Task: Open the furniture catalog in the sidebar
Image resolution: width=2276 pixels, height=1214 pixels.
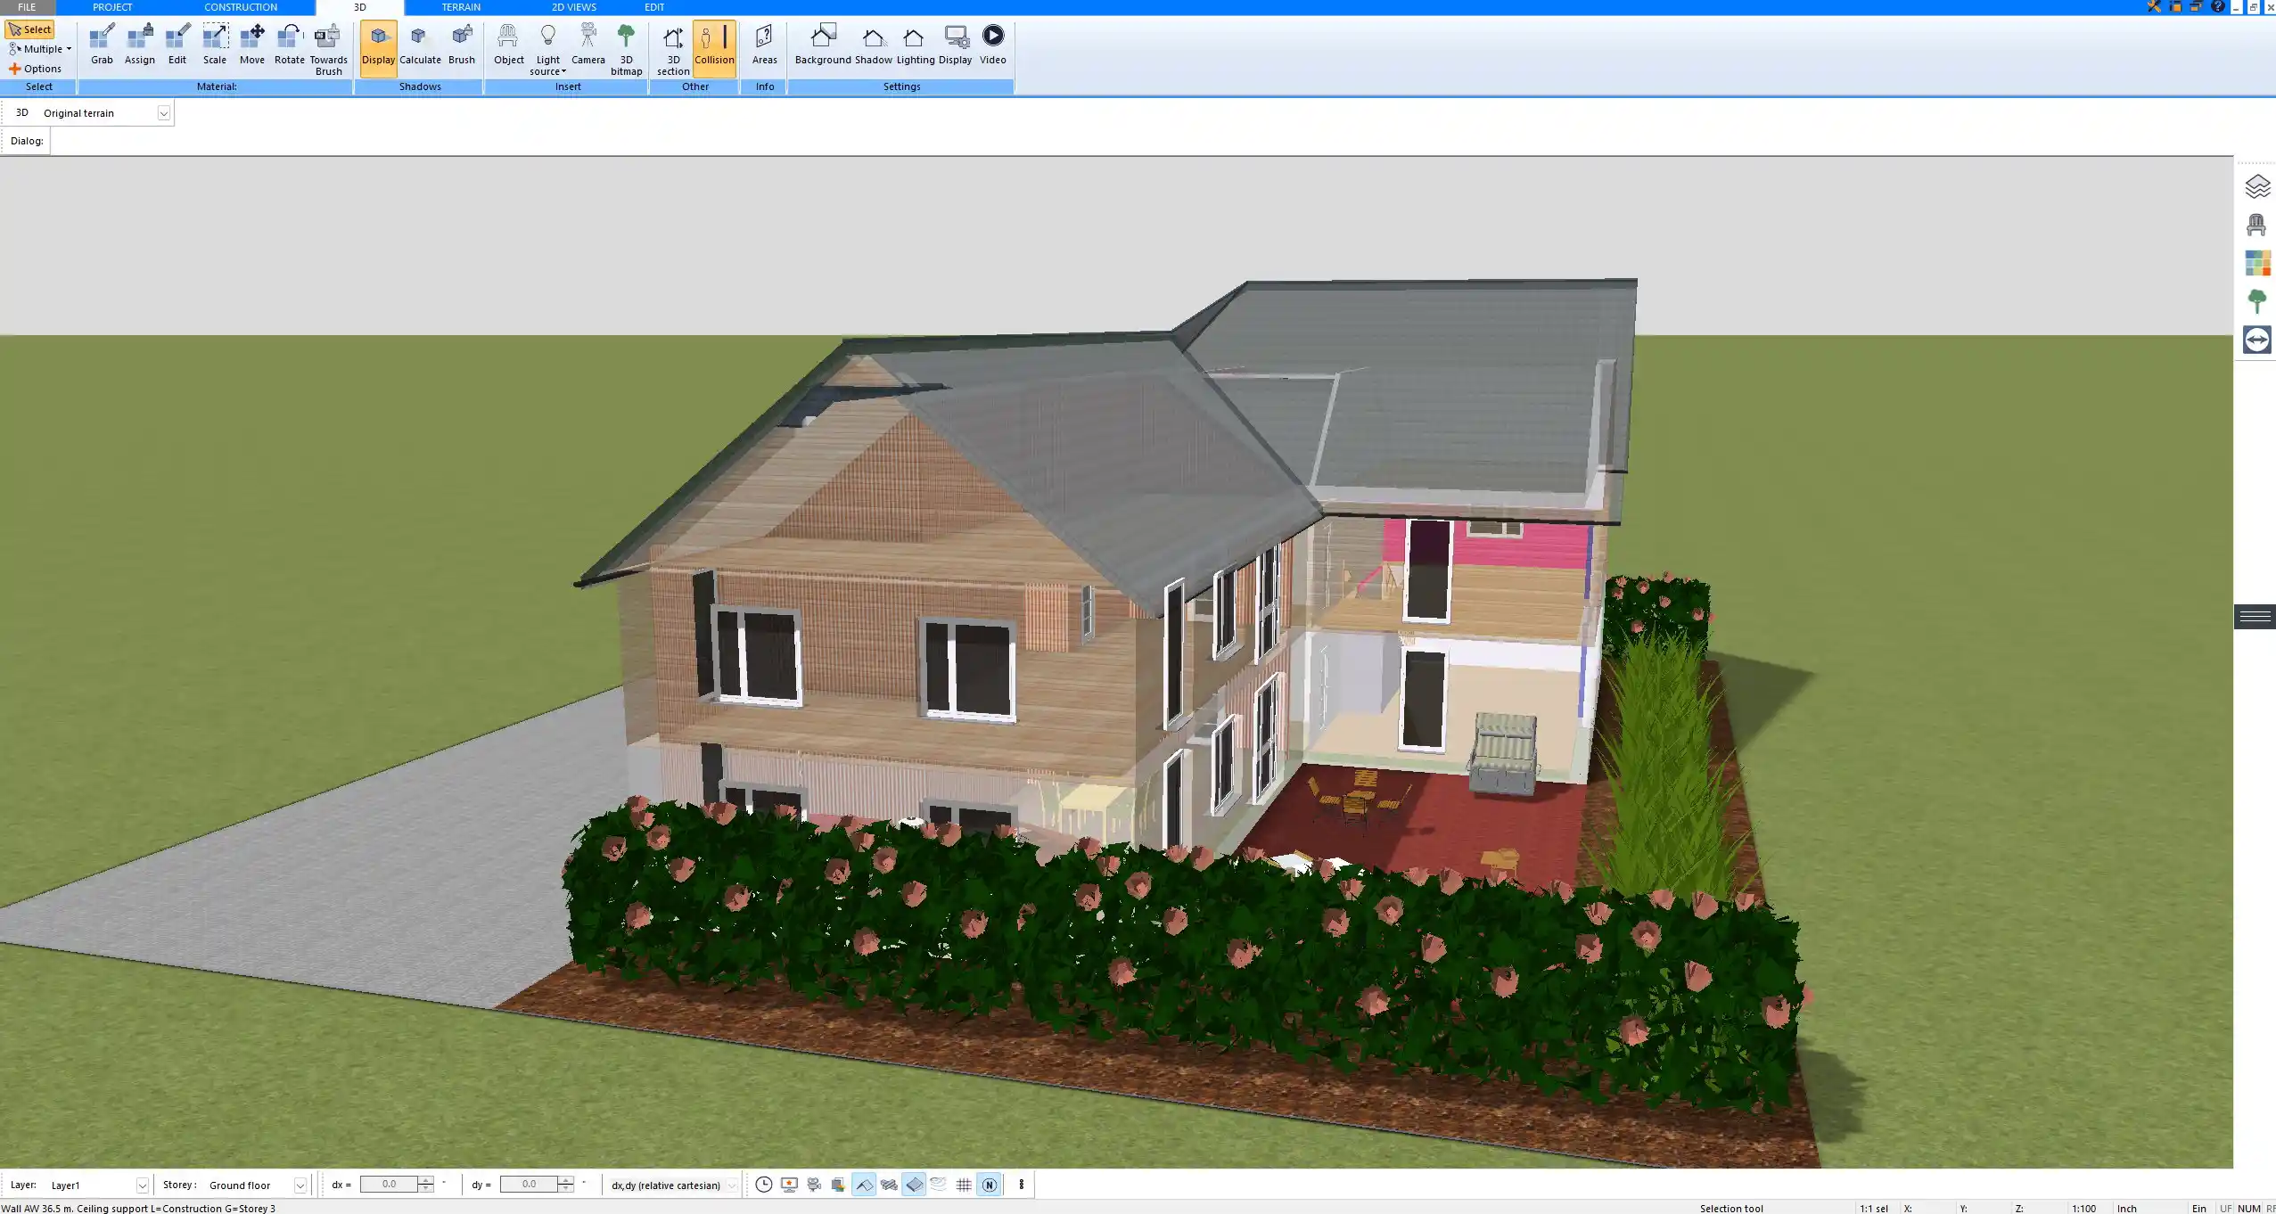Action: pos(2256,224)
